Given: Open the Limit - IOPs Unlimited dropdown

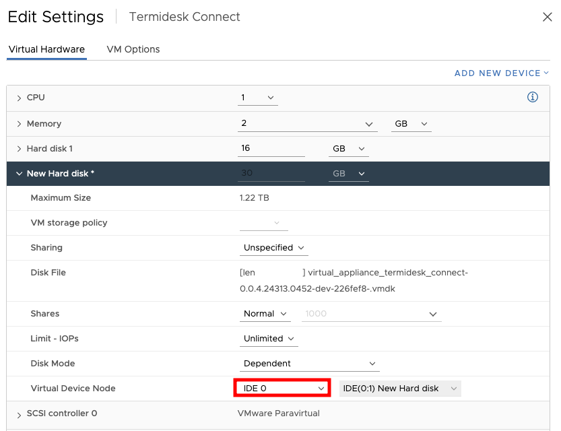Looking at the screenshot, I should pyautogui.click(x=269, y=339).
